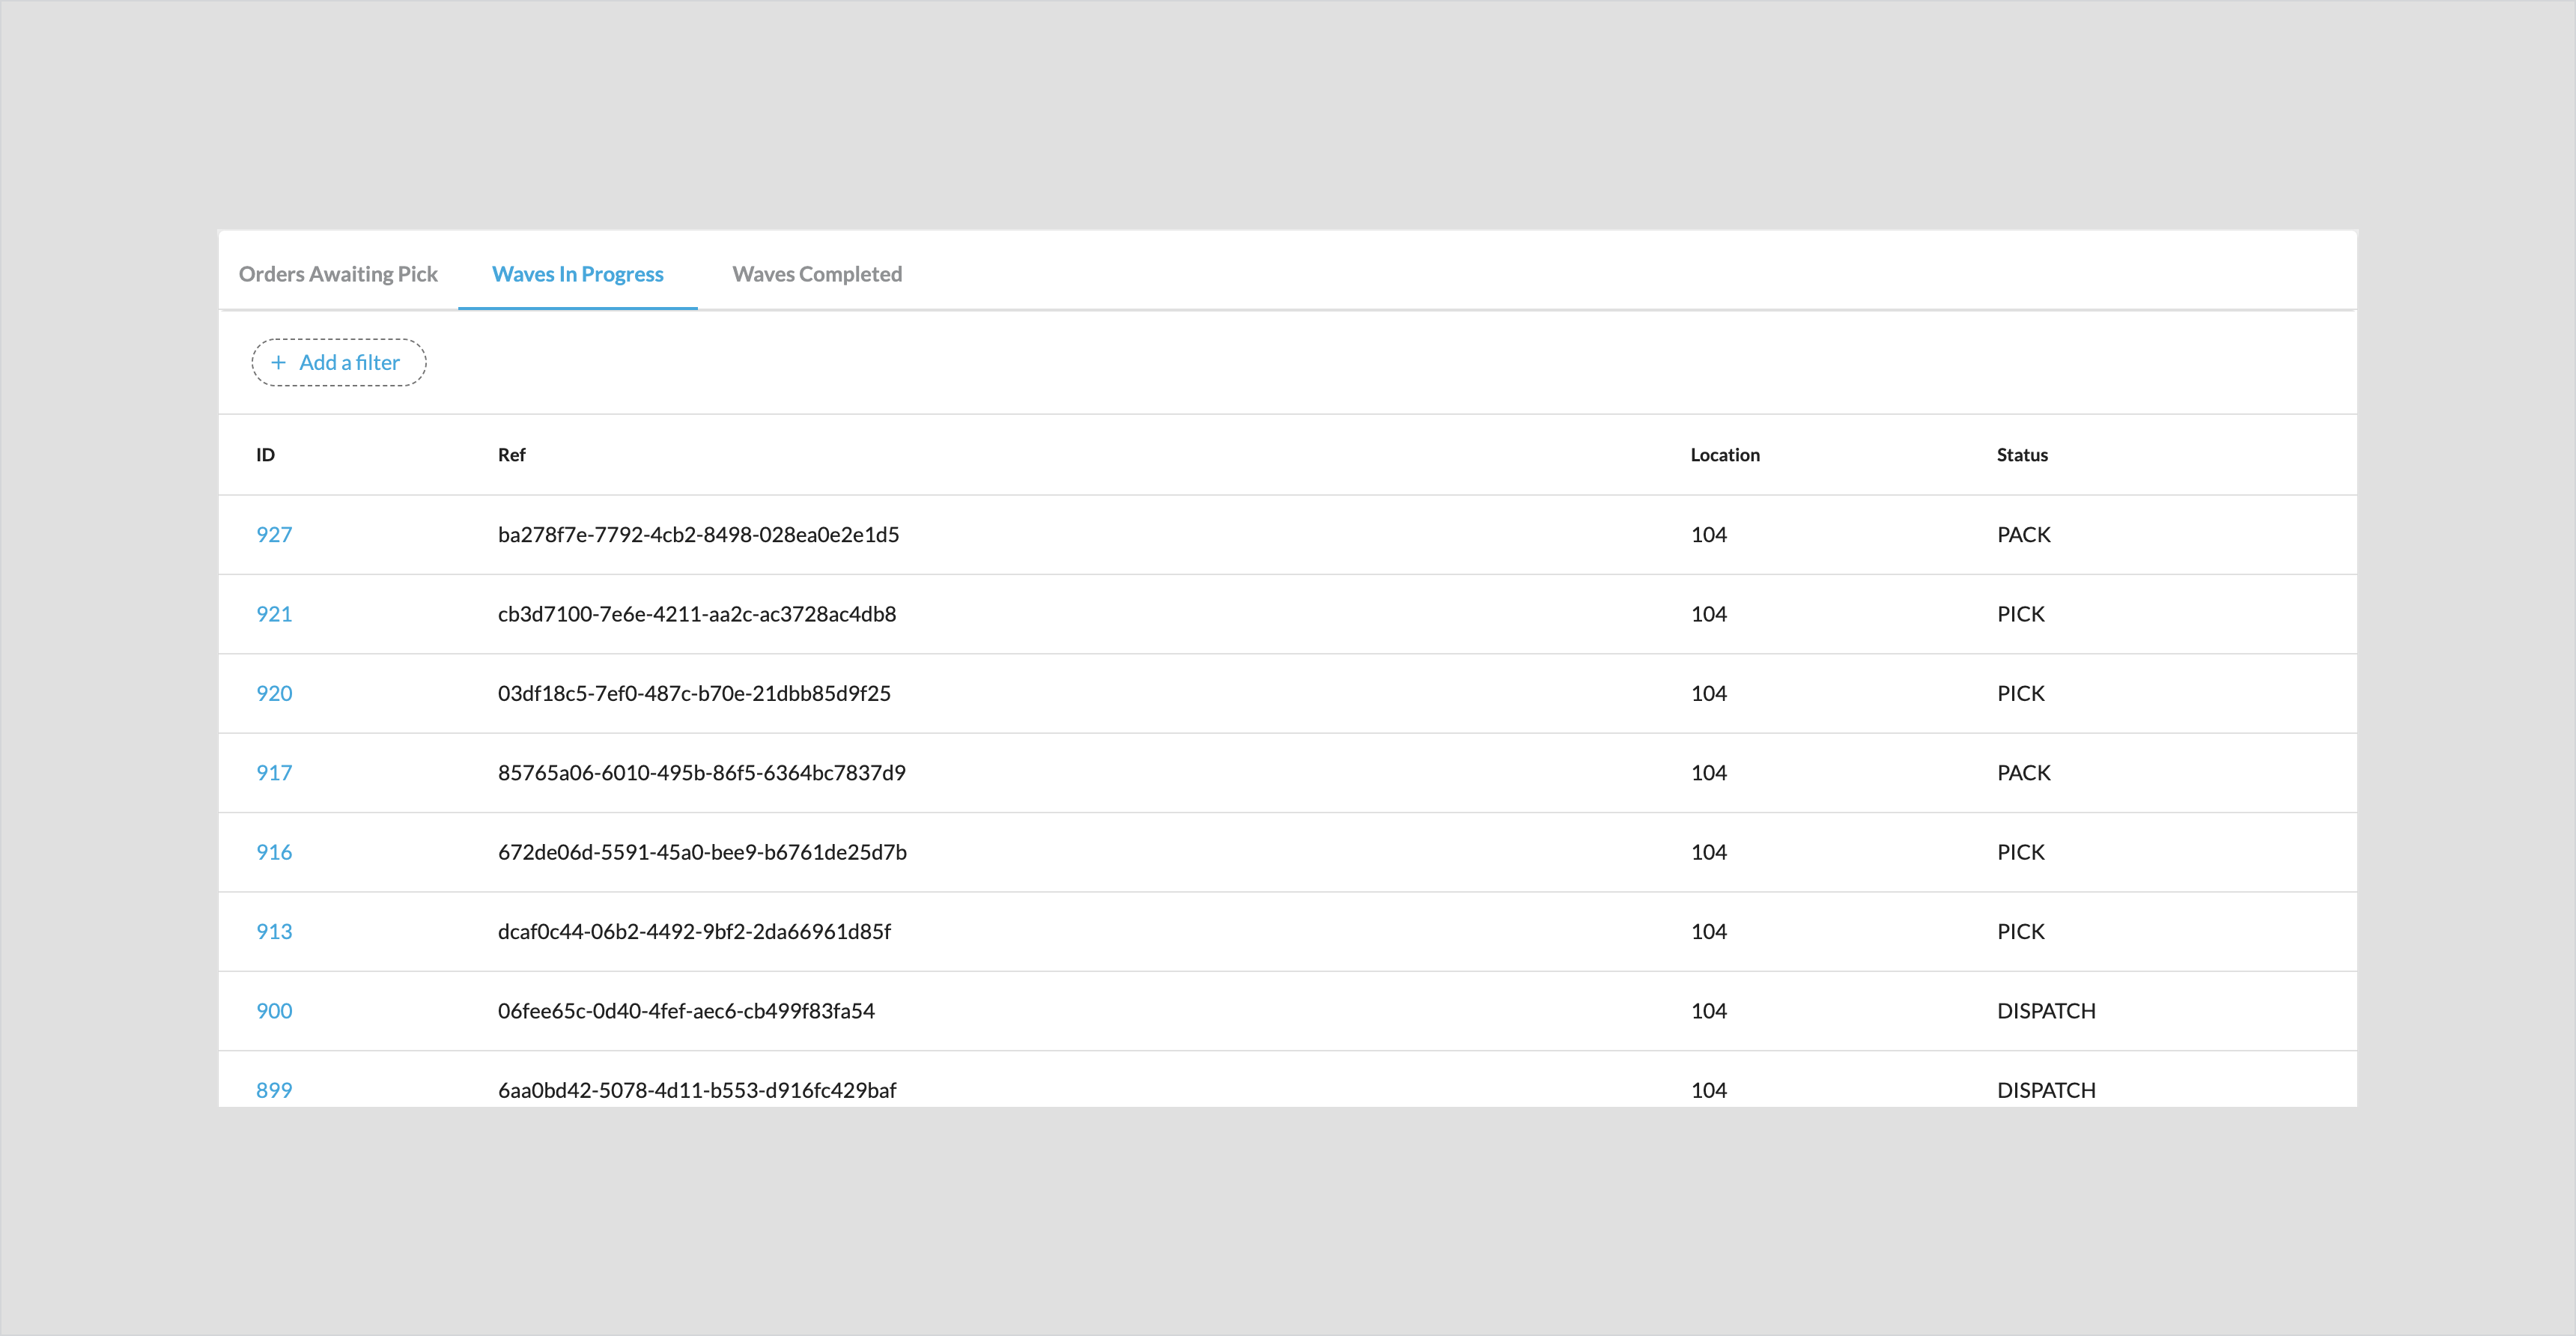Click wave ID 900 link

coord(274,1011)
